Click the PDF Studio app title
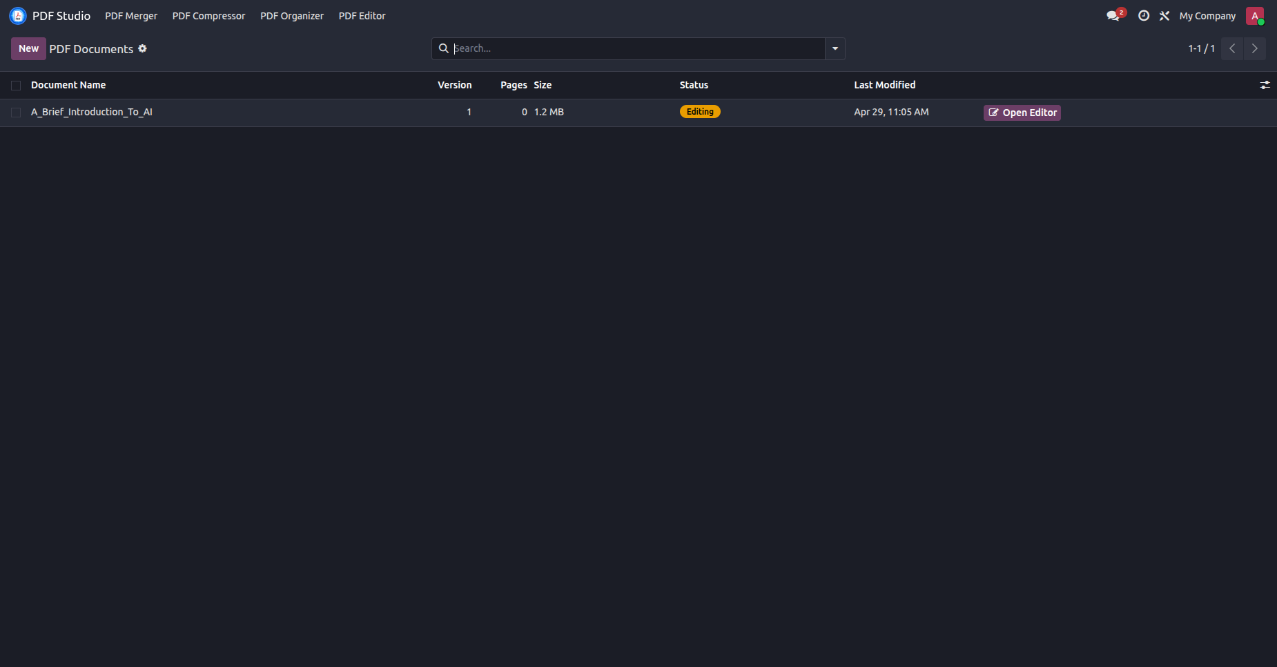The width and height of the screenshot is (1277, 667). point(61,16)
